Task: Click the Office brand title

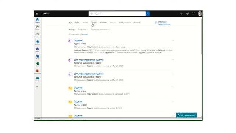Action: [45, 14]
